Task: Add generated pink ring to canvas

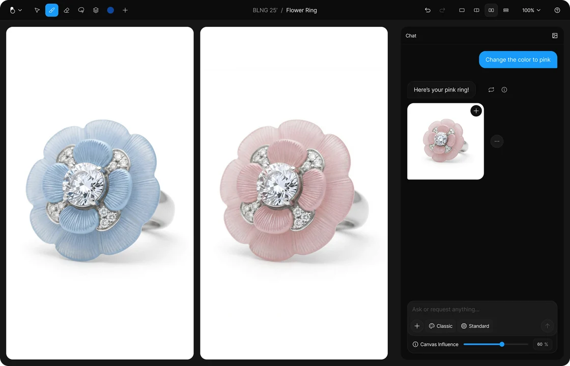Action: coord(476,111)
